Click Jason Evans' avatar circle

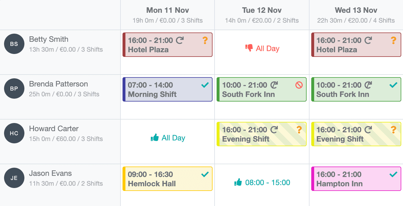[x=14, y=178]
